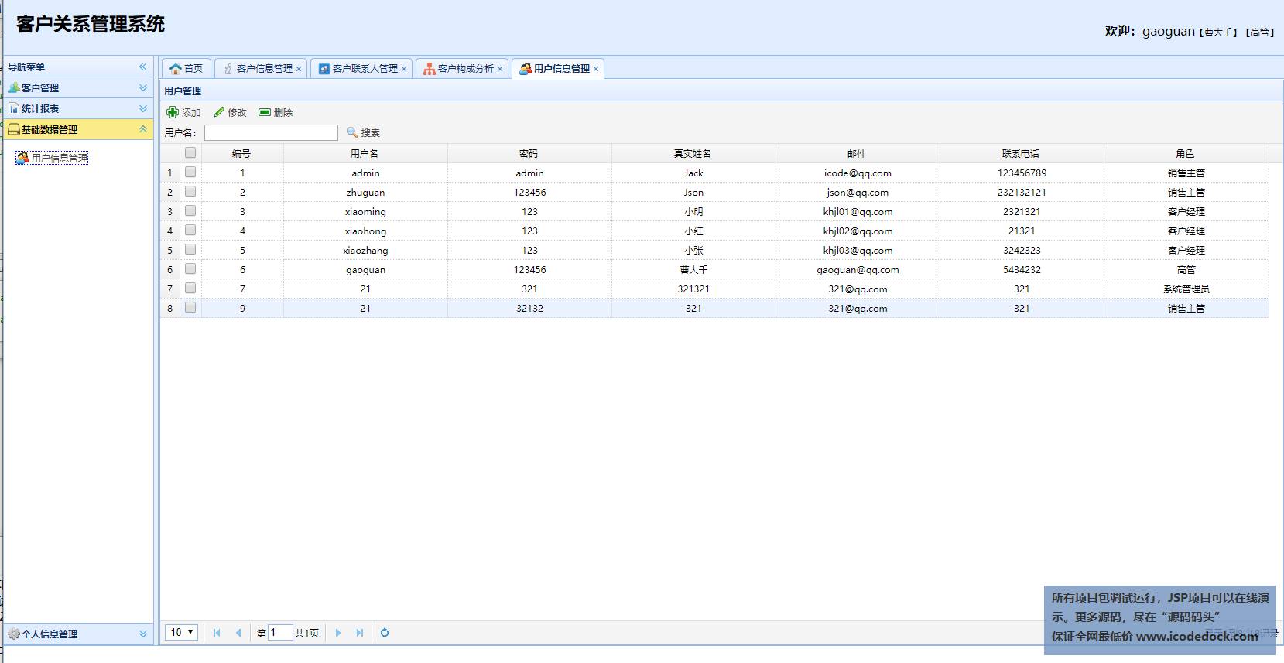Click the magnifier Search icon
Image resolution: width=1284 pixels, height=663 pixels.
[352, 132]
